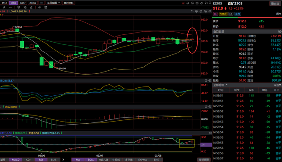Toggle drawings visibility eye icon
Image resolution: width=282 pixels, height=162 pixels.
coord(40,7)
